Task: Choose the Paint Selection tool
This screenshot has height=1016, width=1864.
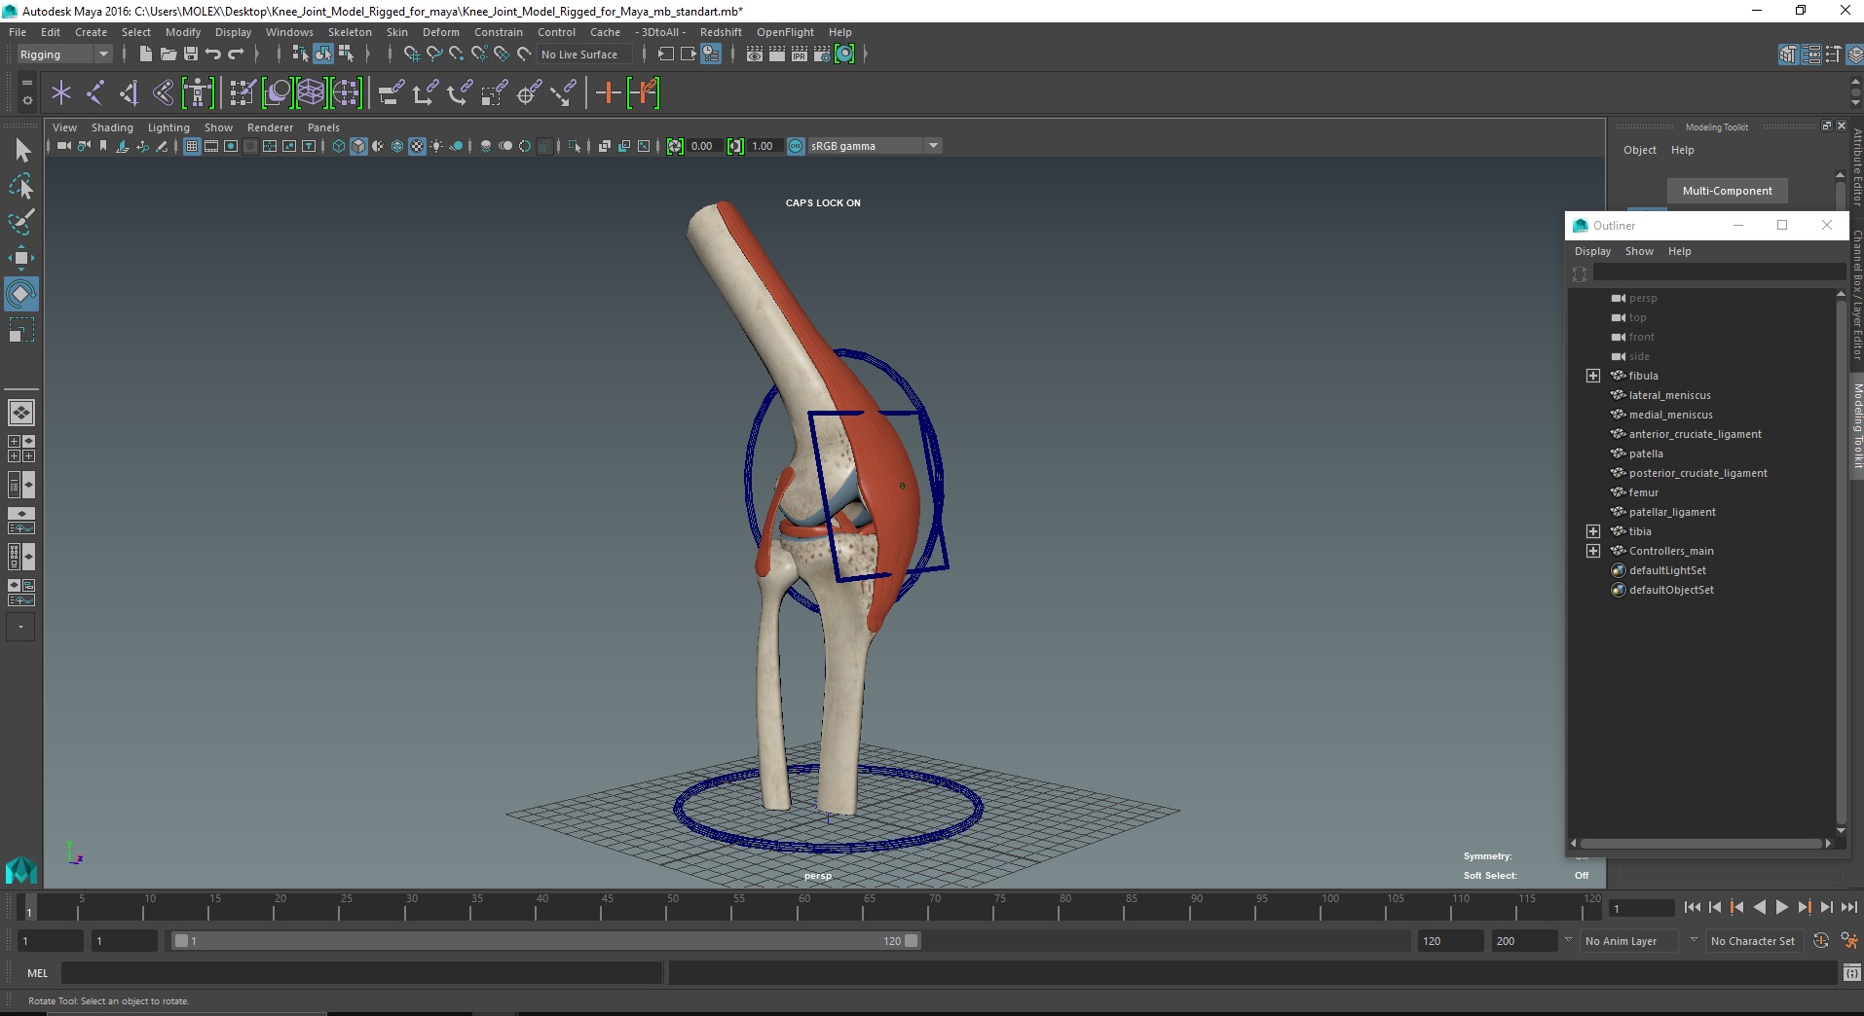Action: [21, 222]
